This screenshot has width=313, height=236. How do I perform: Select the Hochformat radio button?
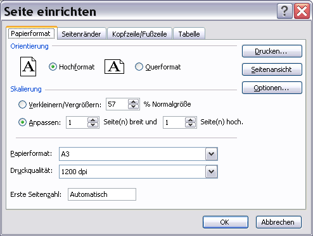coord(53,67)
